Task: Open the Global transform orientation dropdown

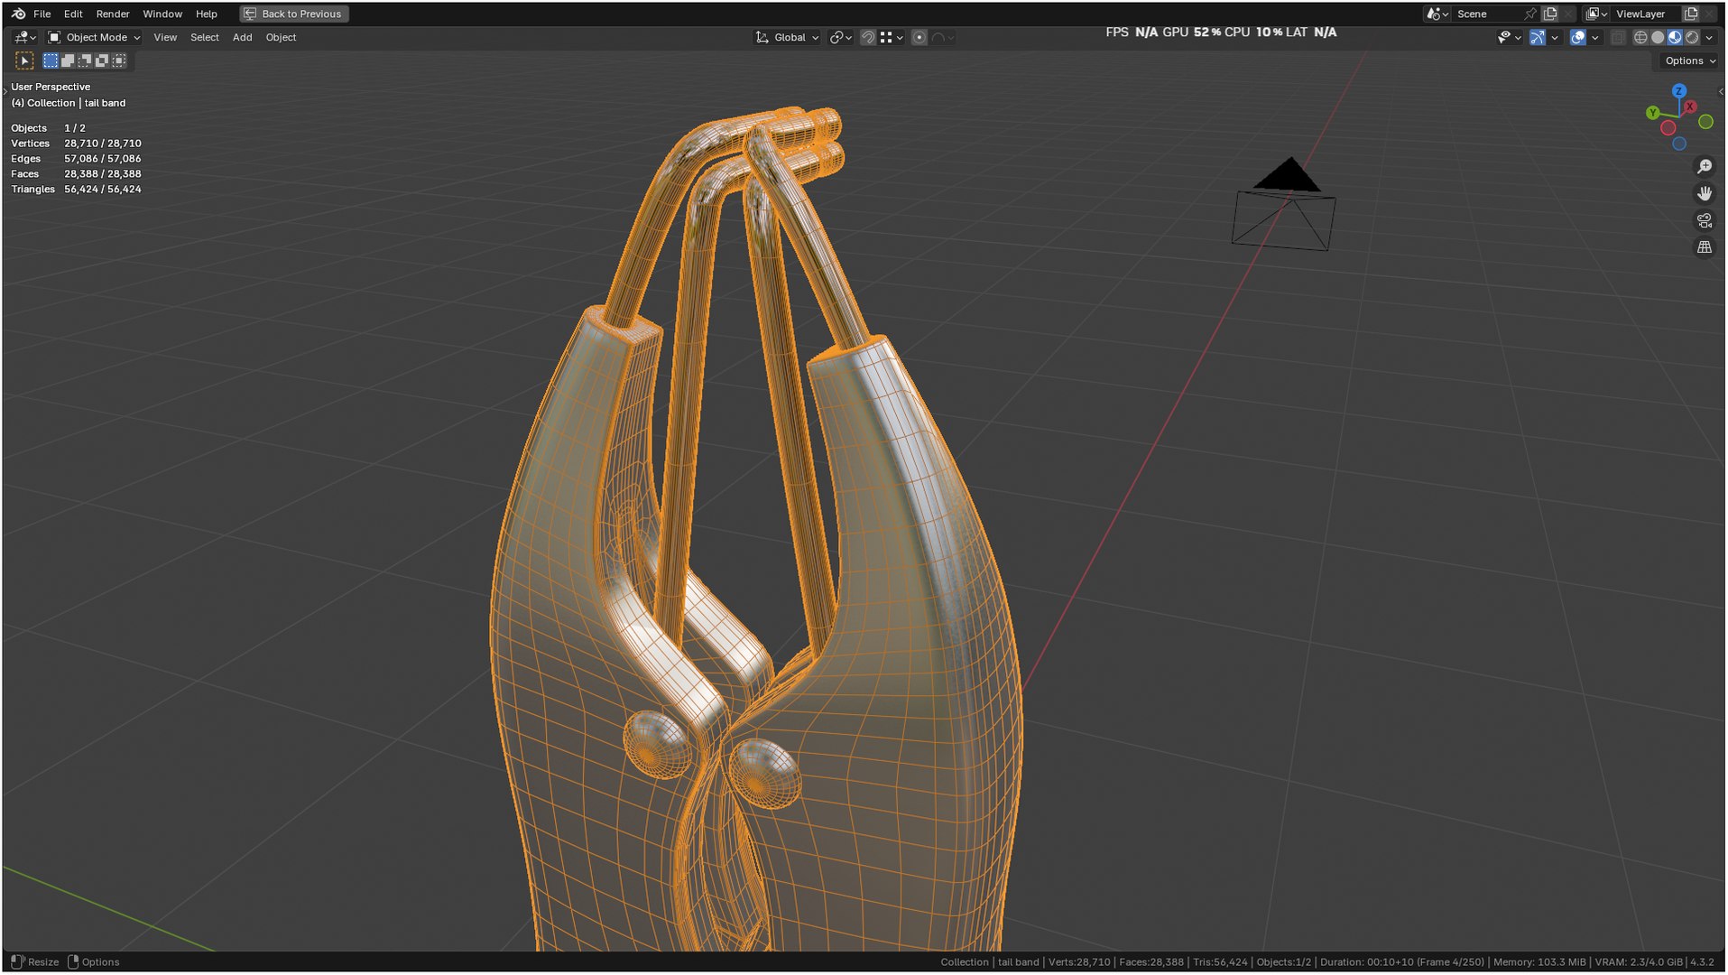Action: 787,37
